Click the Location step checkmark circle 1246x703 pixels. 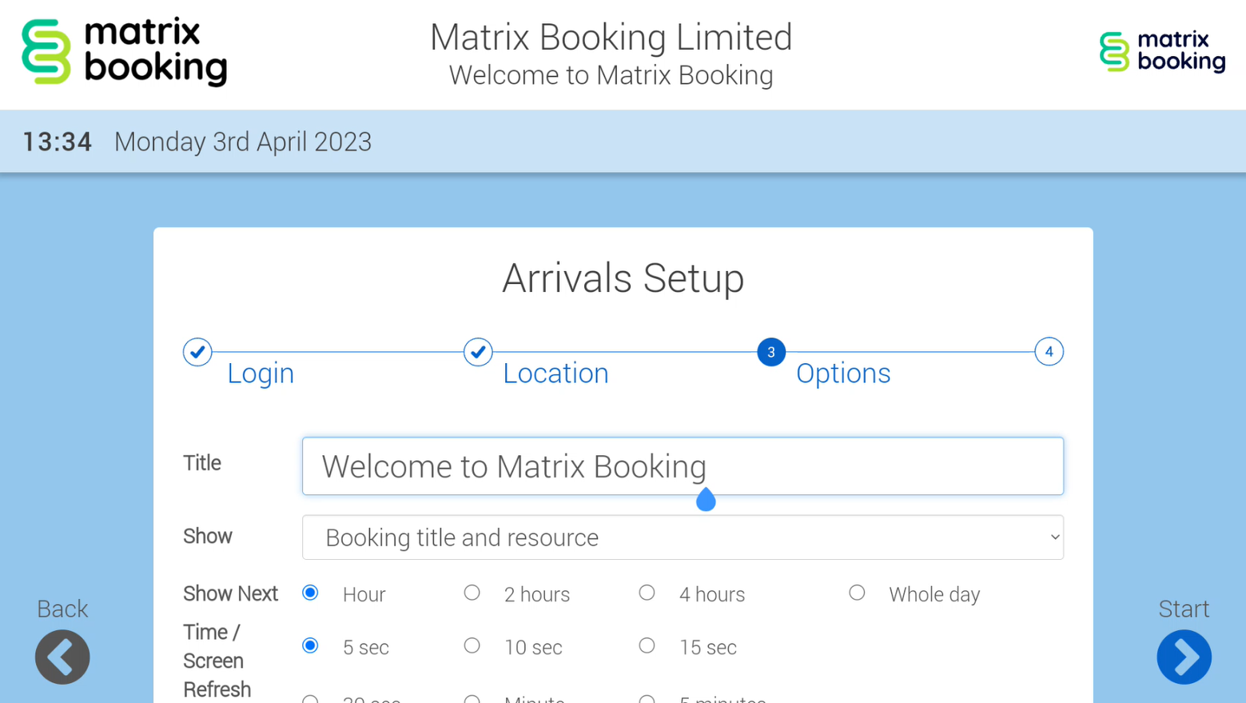coord(478,352)
